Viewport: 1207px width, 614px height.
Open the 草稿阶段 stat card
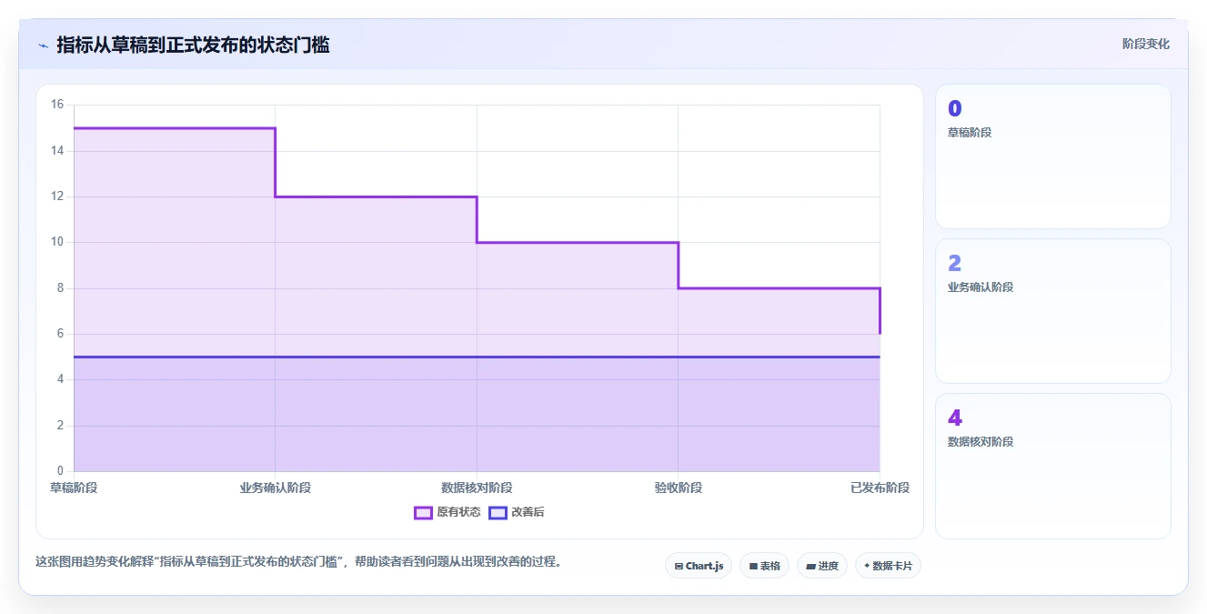(x=1052, y=156)
